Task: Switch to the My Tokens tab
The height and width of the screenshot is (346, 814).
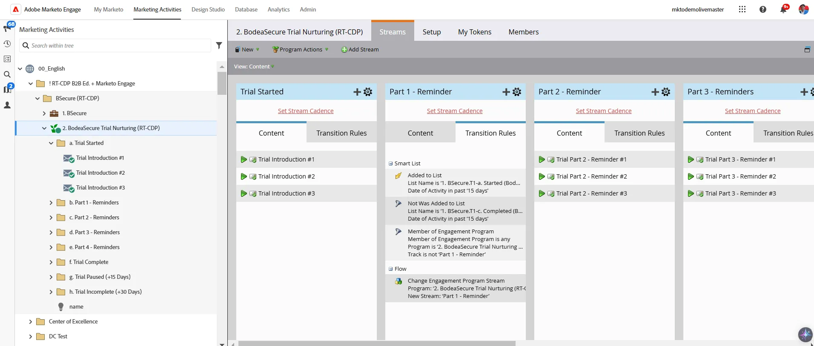Action: [x=474, y=32]
